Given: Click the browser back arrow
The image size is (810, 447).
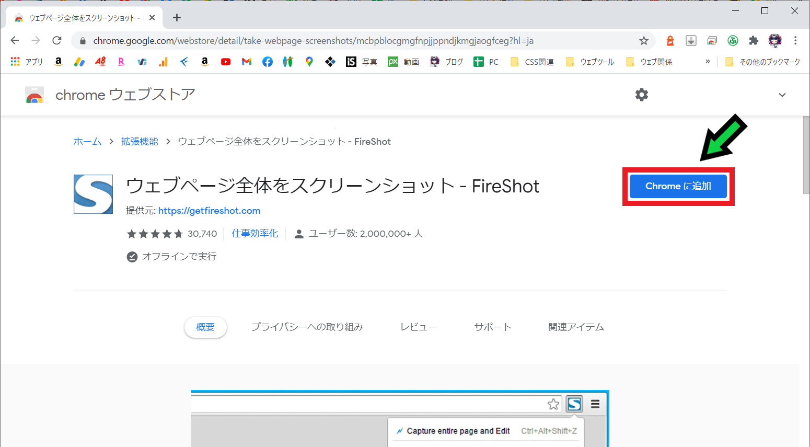Looking at the screenshot, I should 15,41.
